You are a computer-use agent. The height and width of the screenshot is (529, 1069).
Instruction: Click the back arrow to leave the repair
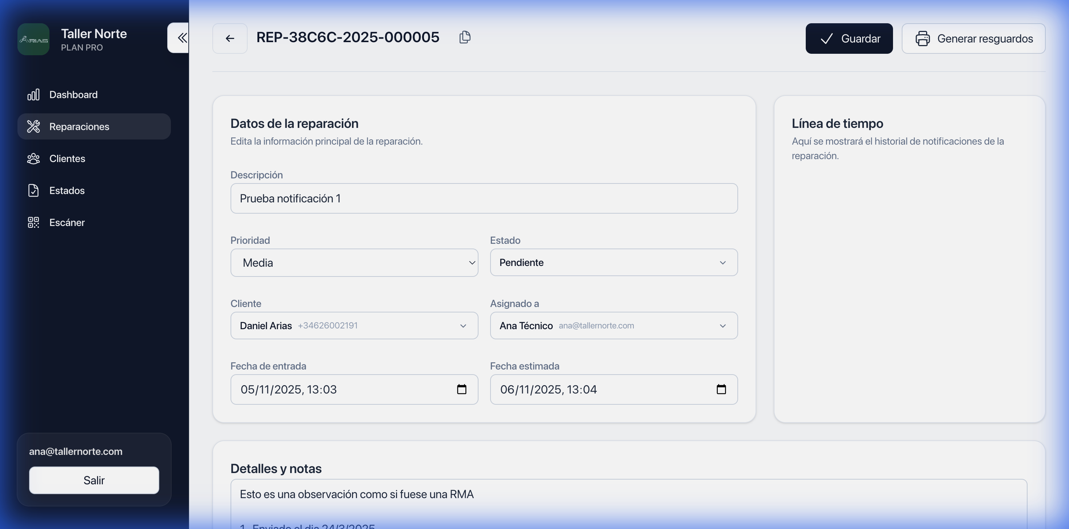click(x=230, y=38)
